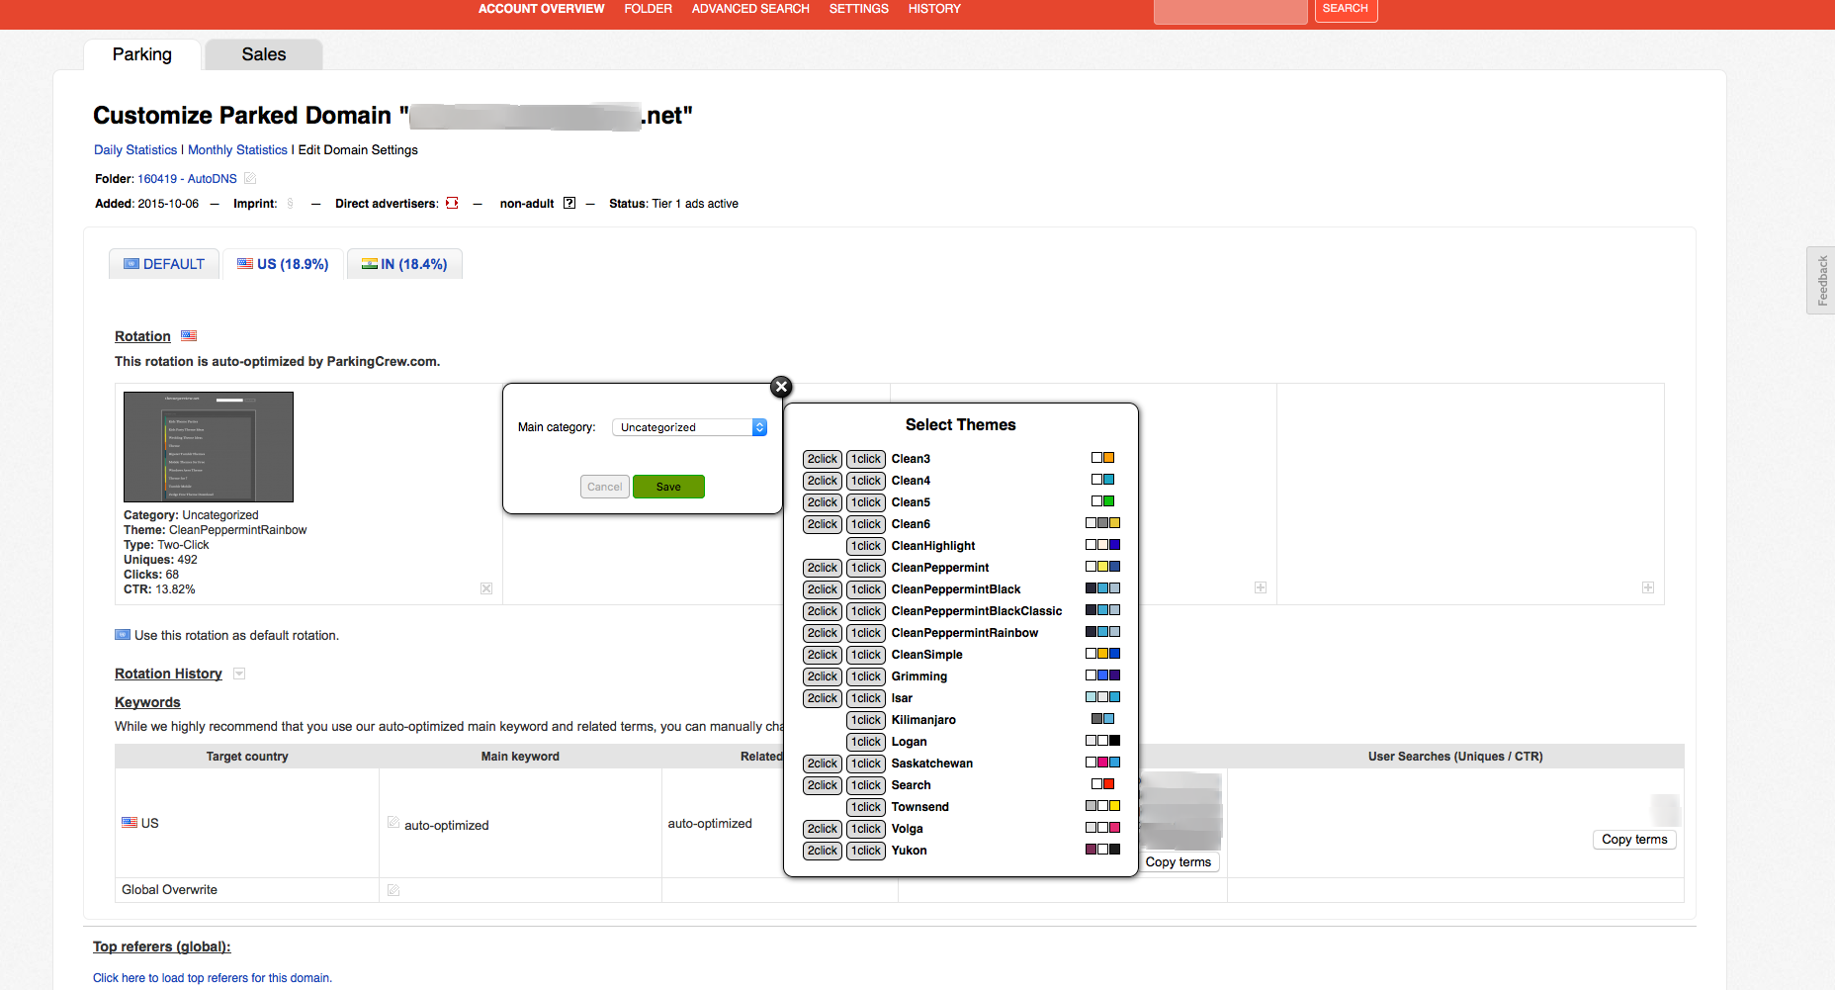Choose 1click for the Kilimanjaro theme
Viewport: 1835px width, 990px height.
866,720
